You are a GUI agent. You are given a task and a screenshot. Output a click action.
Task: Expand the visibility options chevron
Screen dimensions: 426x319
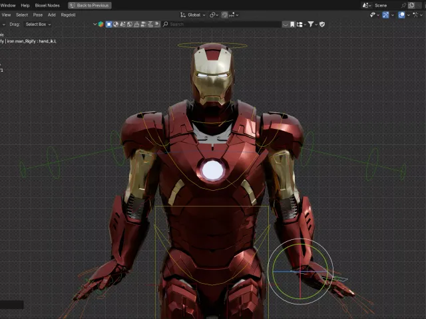(378, 15)
